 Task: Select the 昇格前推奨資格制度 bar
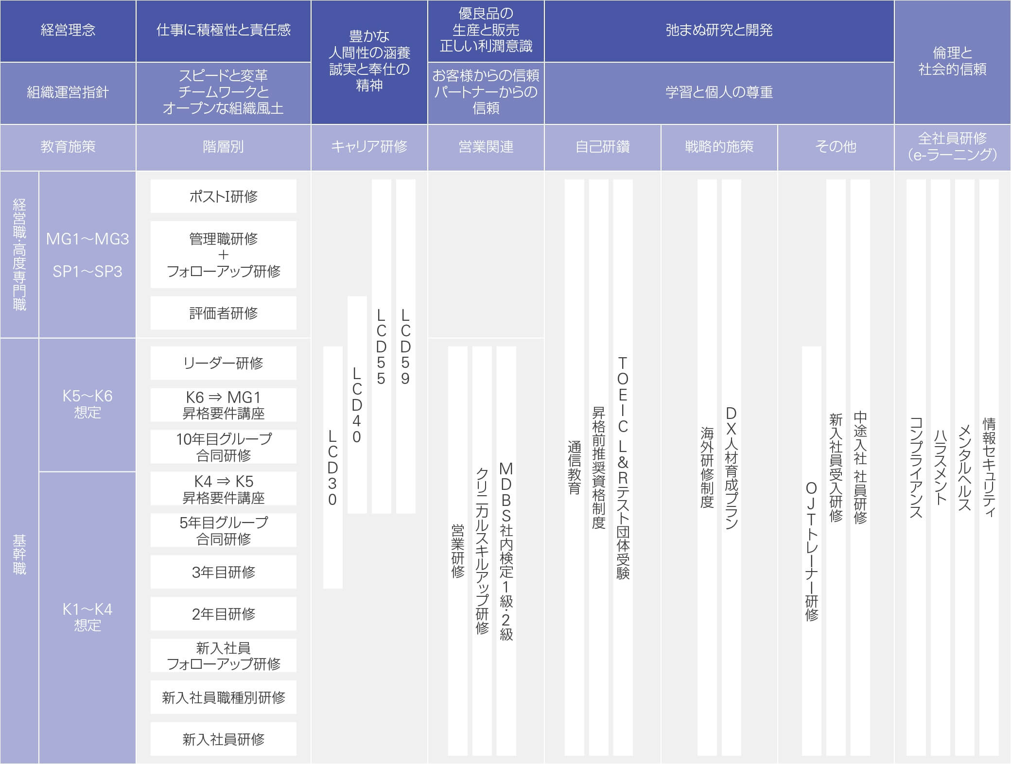click(x=599, y=468)
